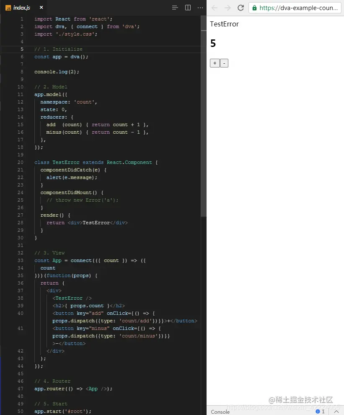Open the format document lines icon
Viewport: 344px width, 415px height.
point(175,8)
